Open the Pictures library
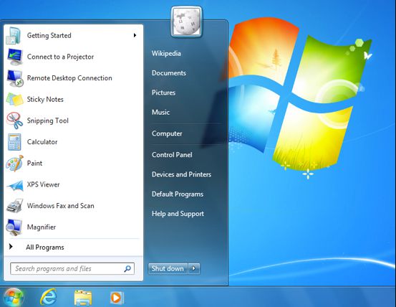Image resolution: width=396 pixels, height=307 pixels. [x=163, y=93]
